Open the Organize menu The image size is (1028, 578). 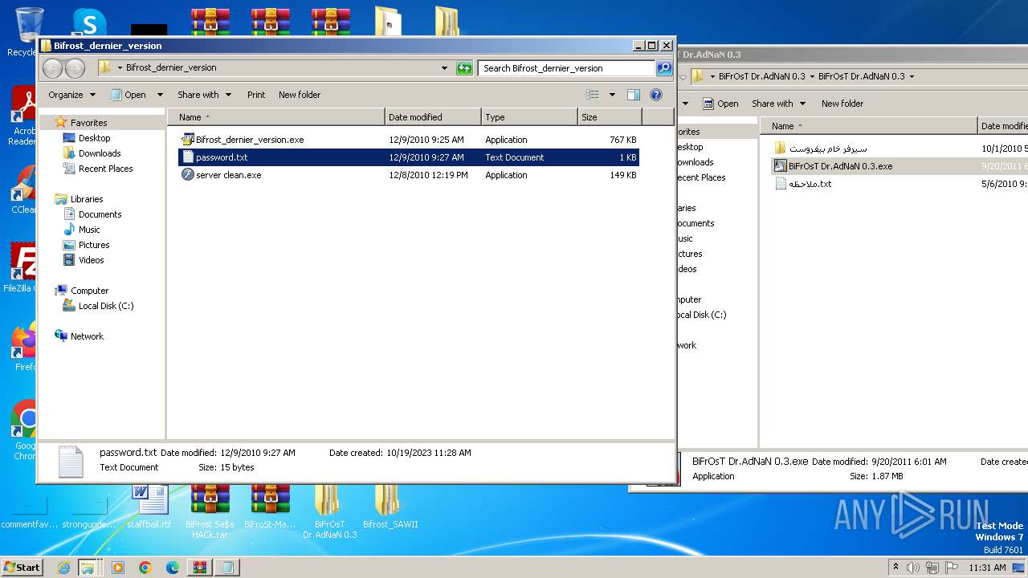click(71, 95)
